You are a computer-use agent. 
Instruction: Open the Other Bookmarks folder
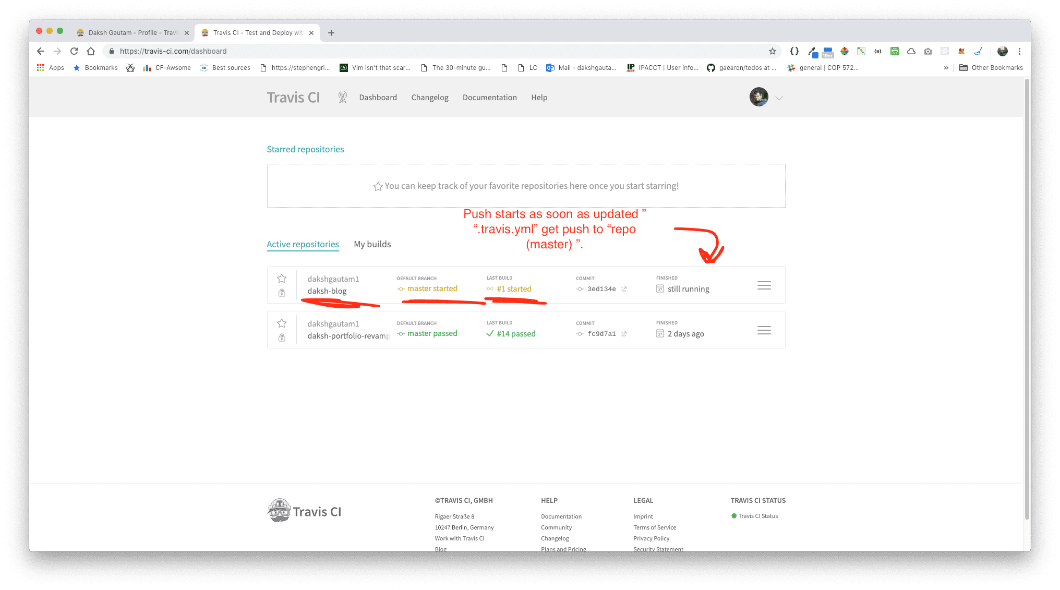tap(991, 68)
